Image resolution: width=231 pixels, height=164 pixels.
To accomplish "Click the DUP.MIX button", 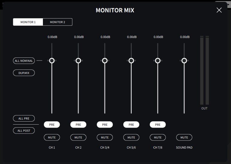I will (x=24, y=73).
